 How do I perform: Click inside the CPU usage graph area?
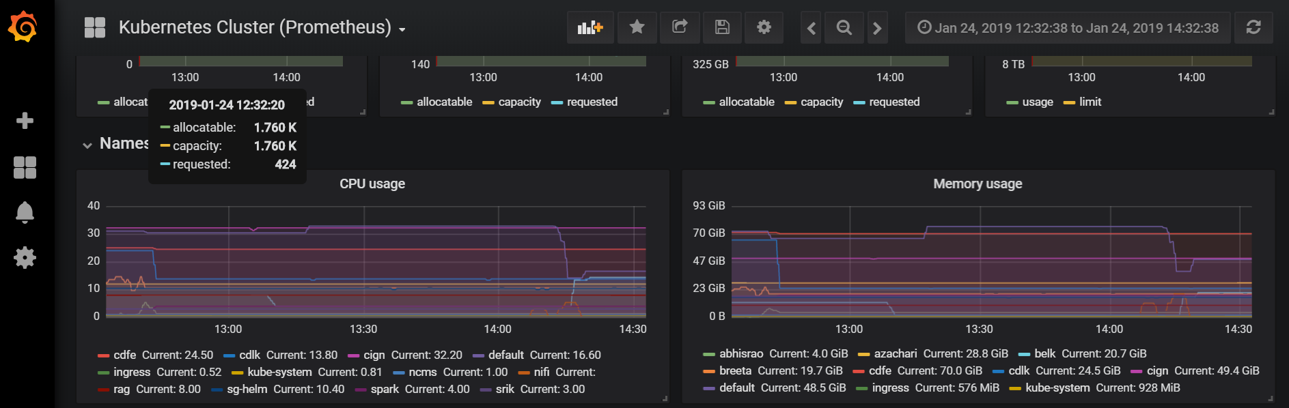[376, 261]
